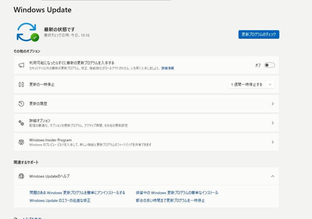Open Windows Update のエラーの迅速な修正 link
The width and height of the screenshot is (312, 219).
coord(60,200)
